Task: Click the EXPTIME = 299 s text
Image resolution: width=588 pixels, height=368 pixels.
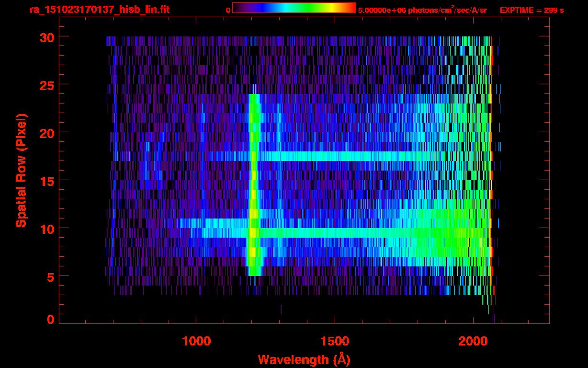Action: [x=531, y=10]
